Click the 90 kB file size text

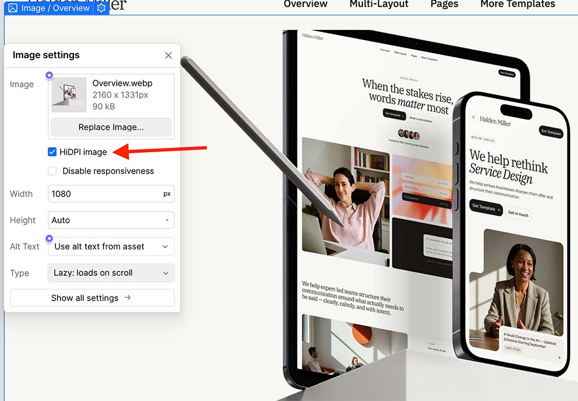(x=104, y=107)
